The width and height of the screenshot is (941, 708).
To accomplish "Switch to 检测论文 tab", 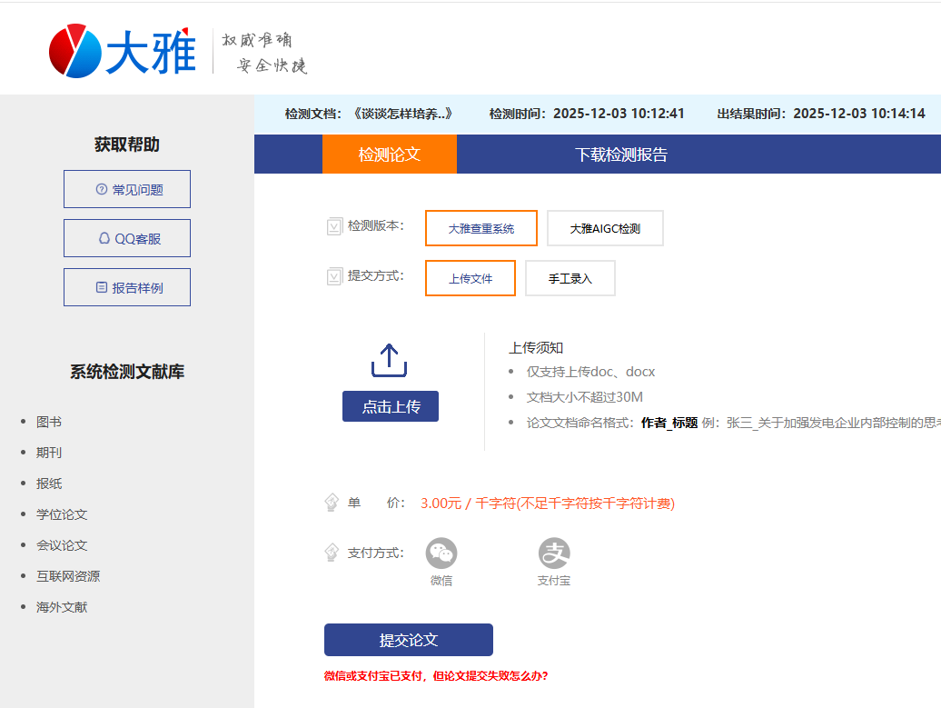I will coord(390,154).
